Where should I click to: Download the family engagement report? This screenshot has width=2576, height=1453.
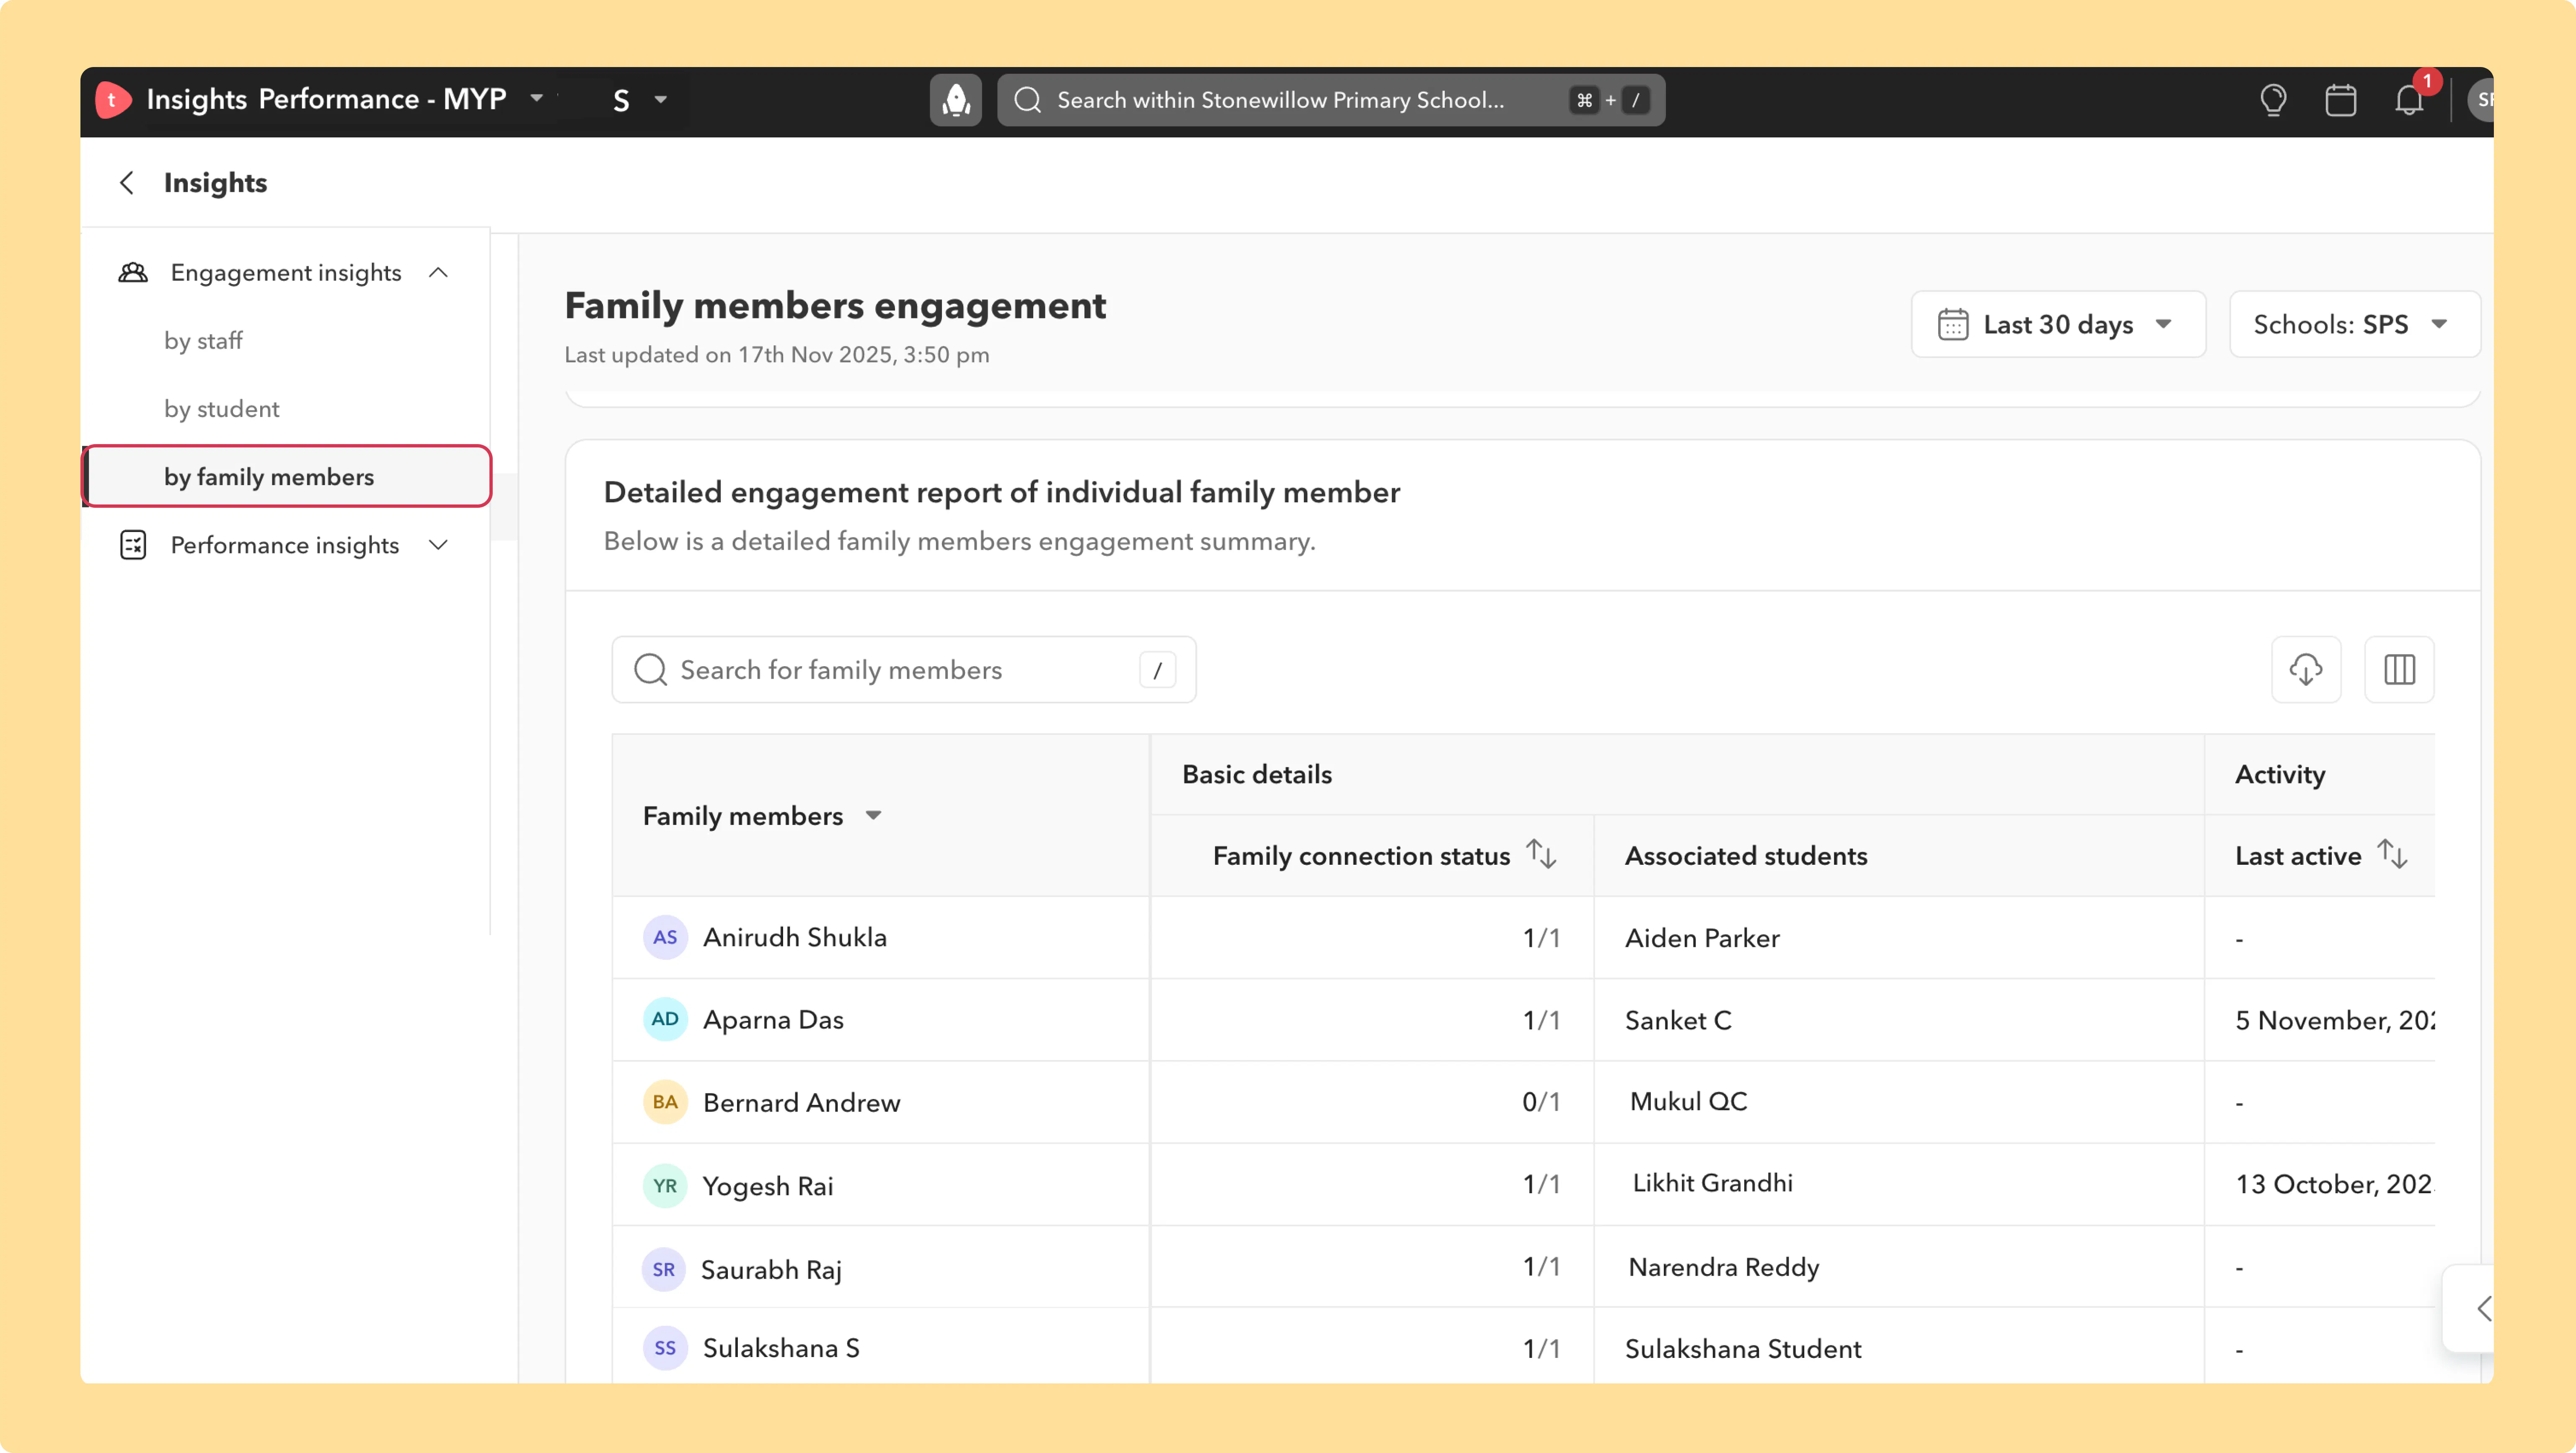[x=2306, y=669]
